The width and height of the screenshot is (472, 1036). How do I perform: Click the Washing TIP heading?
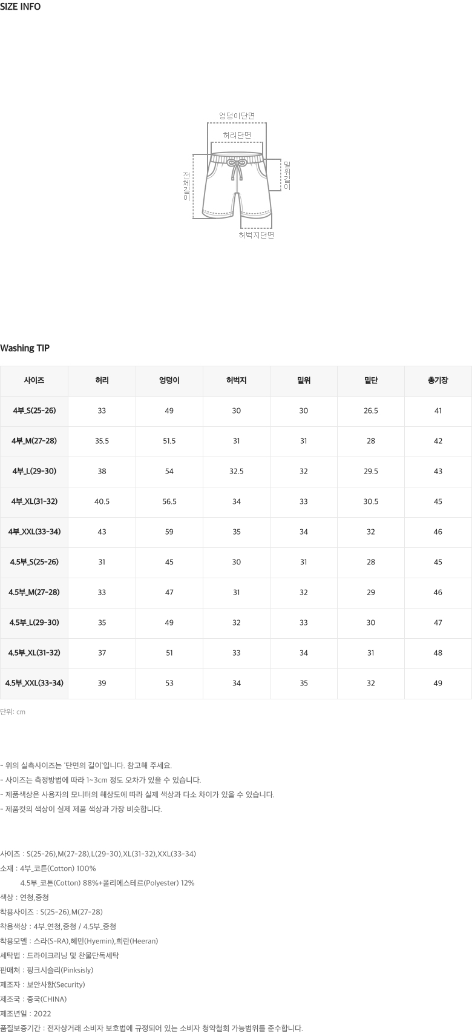[25, 348]
